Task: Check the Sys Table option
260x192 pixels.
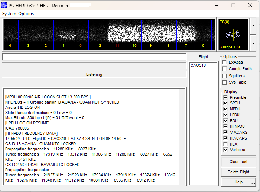Action: pyautogui.click(x=225, y=82)
